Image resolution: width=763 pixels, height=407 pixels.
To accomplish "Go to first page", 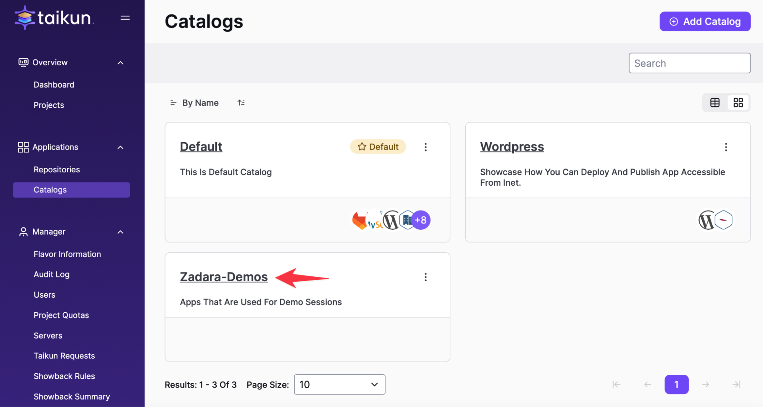I will coord(616,384).
